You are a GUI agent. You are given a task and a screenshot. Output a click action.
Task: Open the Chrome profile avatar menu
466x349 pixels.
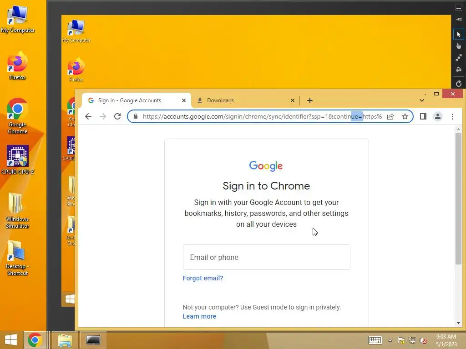[x=438, y=116]
